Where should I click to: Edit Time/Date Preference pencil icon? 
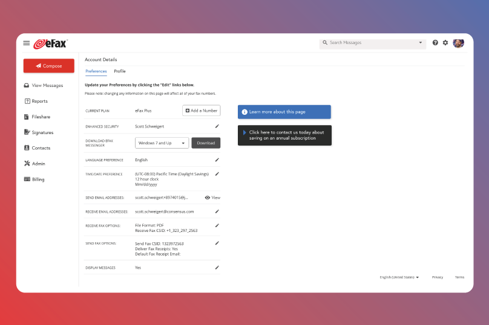click(217, 174)
